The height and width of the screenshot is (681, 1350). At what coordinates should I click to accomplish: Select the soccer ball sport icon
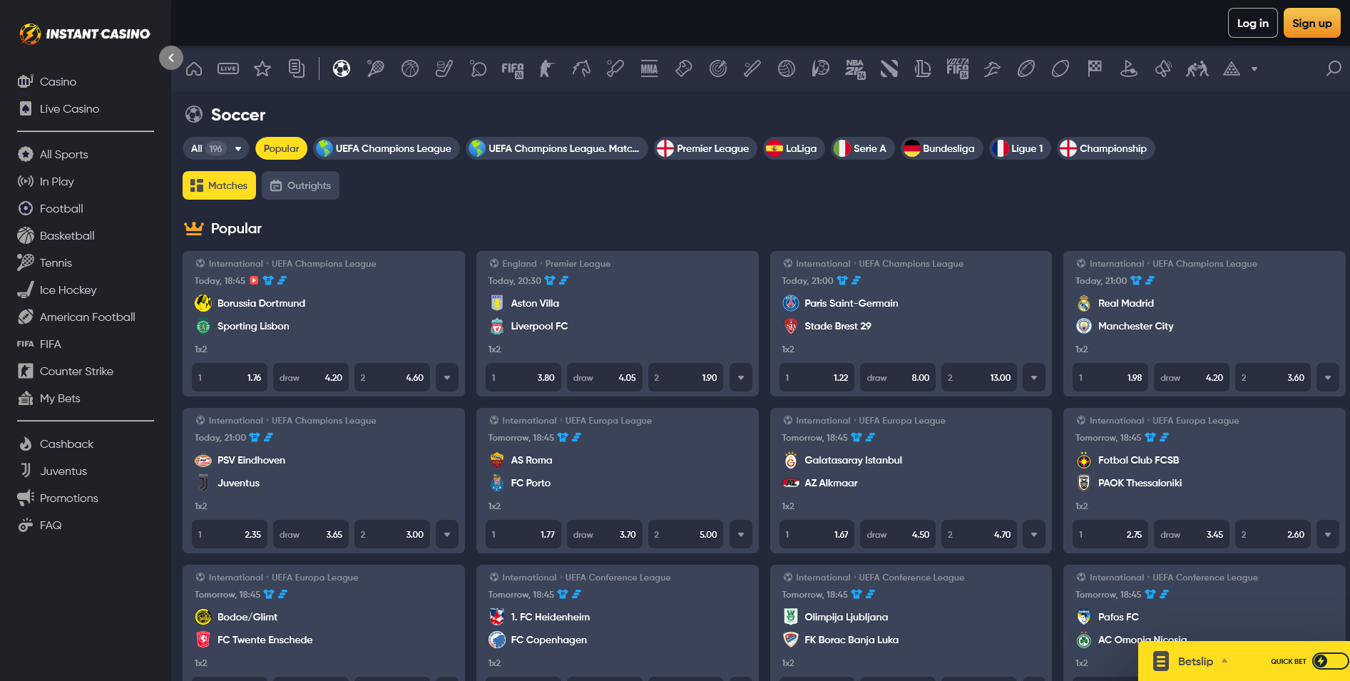pos(342,69)
